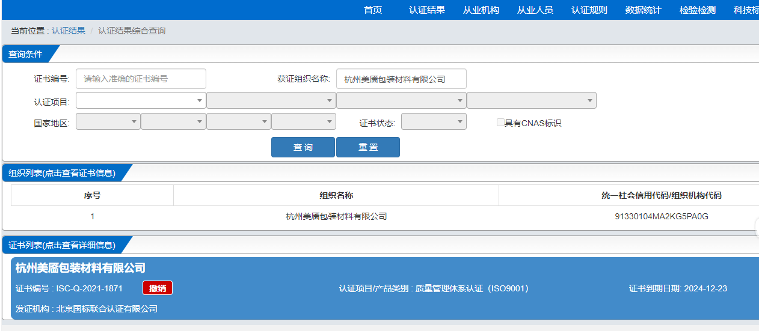Screen dimensions: 759x331
Task: Open the second 国家地区 dropdown
Action: [173, 121]
